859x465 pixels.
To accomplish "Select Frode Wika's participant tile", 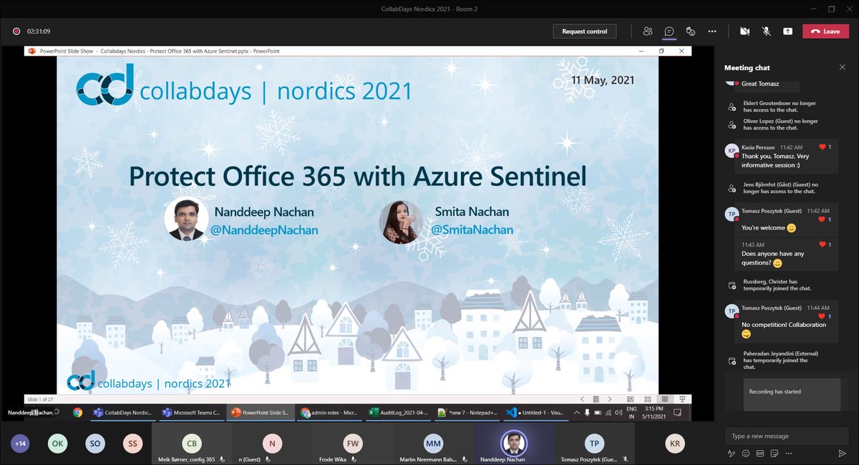I will click(353, 444).
